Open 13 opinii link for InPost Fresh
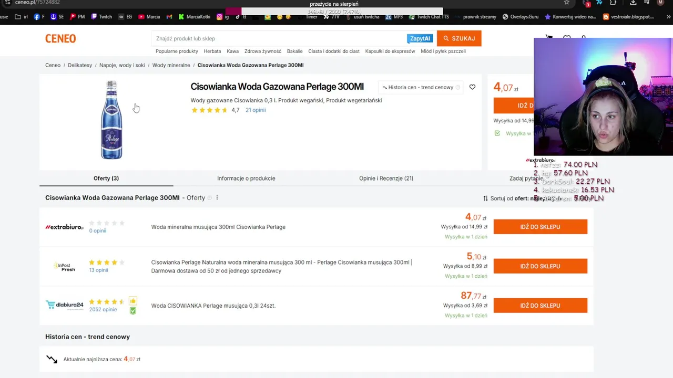Viewport: 673px width, 378px height. pyautogui.click(x=98, y=270)
